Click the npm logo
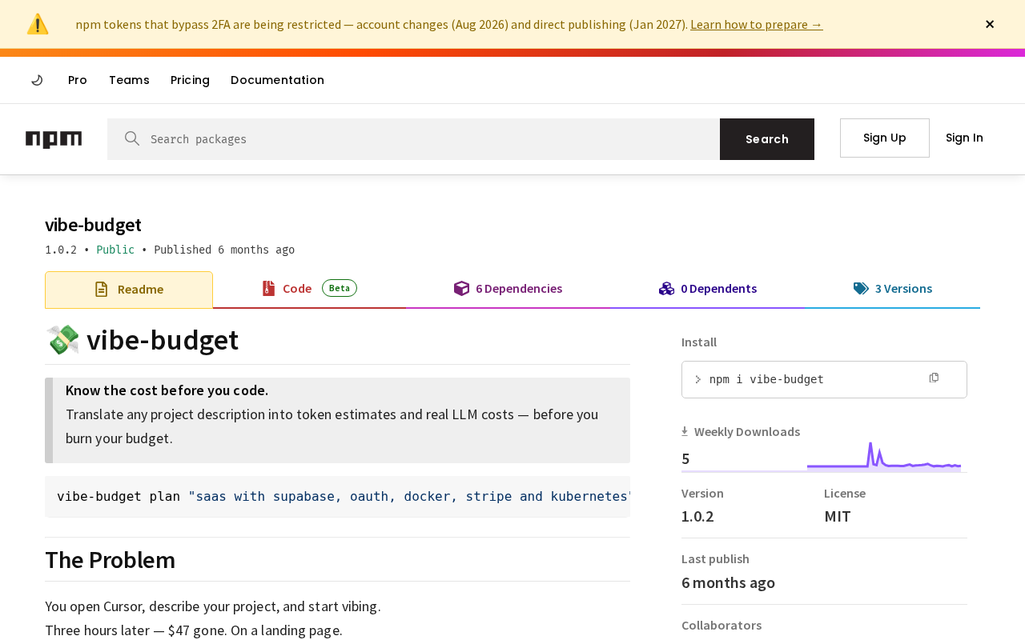Viewport: 1025px width, 640px height. coord(54,139)
